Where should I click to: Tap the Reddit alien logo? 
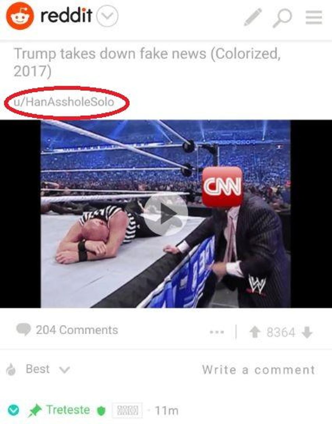pos(20,16)
